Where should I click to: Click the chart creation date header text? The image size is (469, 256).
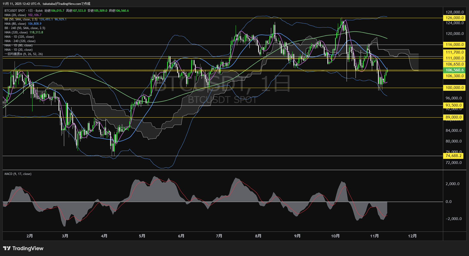(46, 4)
